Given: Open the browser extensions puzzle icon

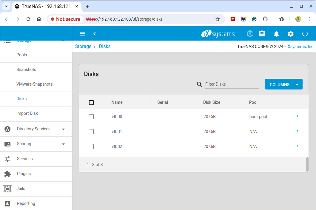Looking at the screenshot, I should coord(265,19).
